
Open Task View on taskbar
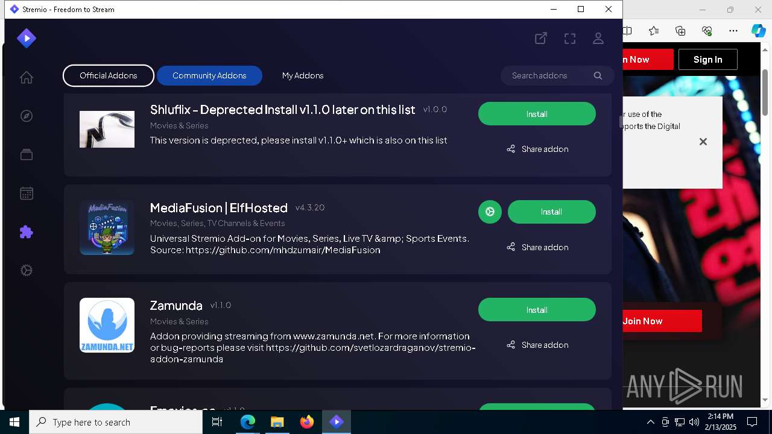217,422
